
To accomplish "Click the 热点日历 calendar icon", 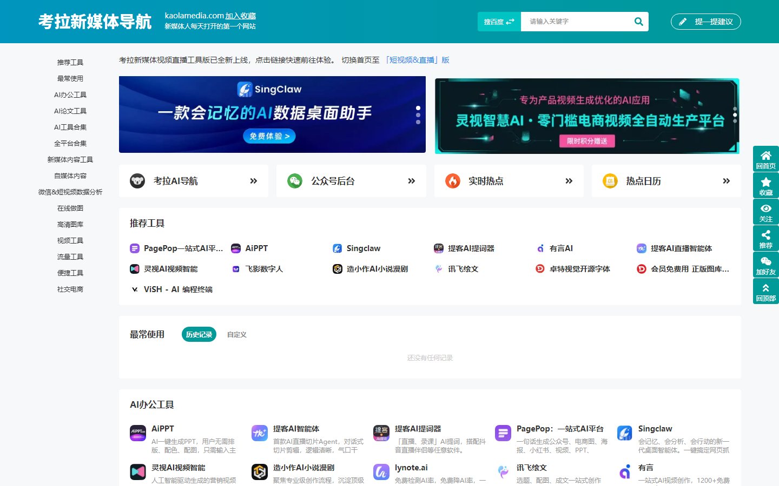I will (x=610, y=181).
